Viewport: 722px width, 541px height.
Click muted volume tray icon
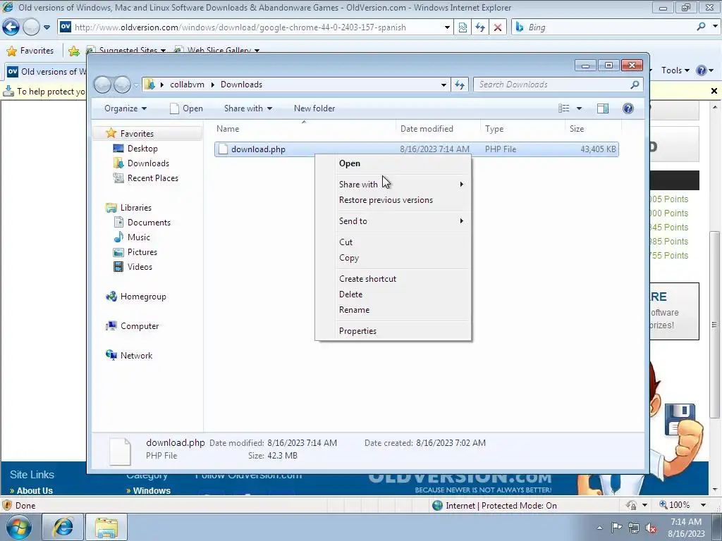[651, 528]
